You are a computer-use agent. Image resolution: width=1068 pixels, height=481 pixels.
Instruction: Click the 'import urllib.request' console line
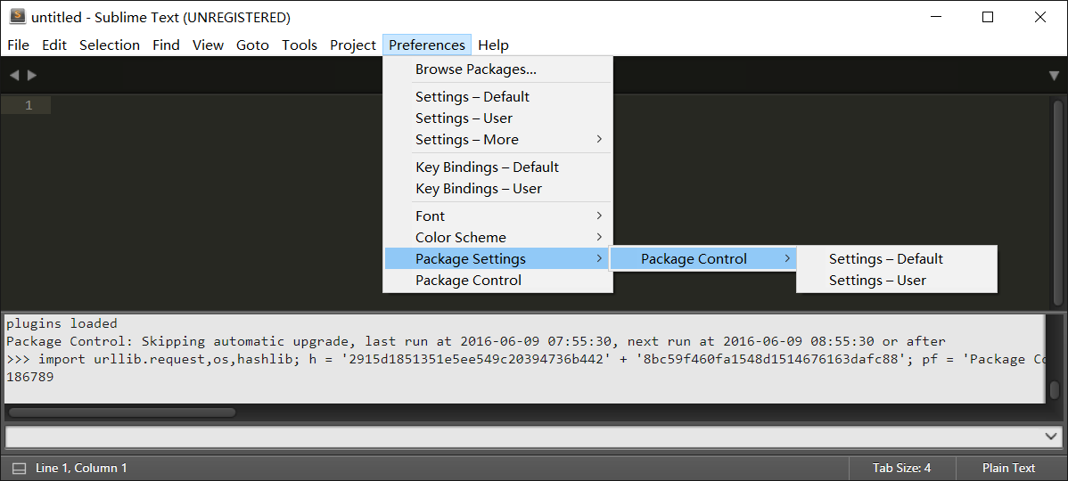525,359
